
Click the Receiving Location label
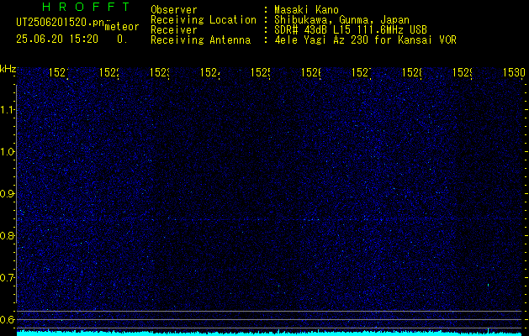tap(204, 20)
